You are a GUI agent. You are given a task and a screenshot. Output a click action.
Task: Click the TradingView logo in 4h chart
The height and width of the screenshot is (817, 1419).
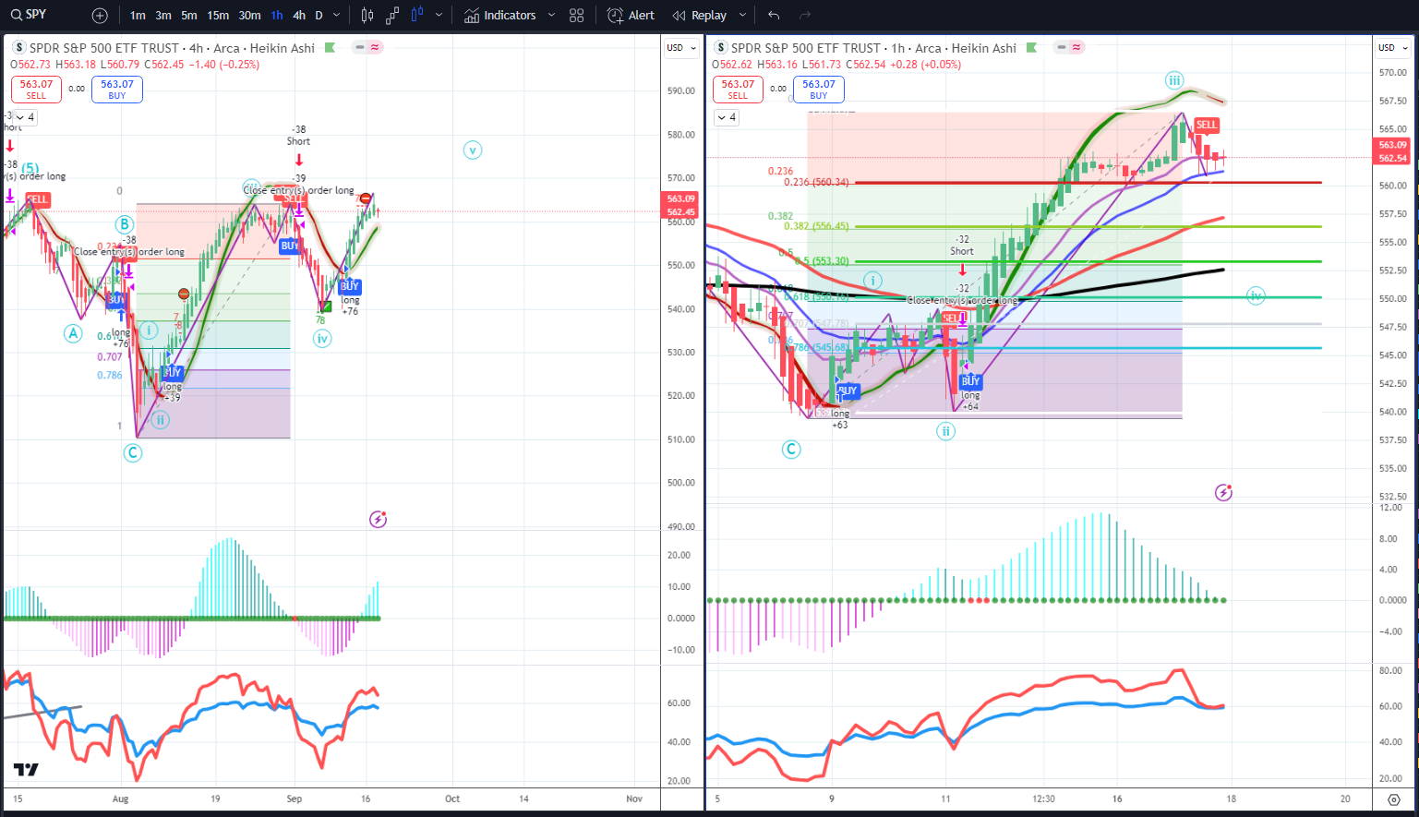coord(26,769)
